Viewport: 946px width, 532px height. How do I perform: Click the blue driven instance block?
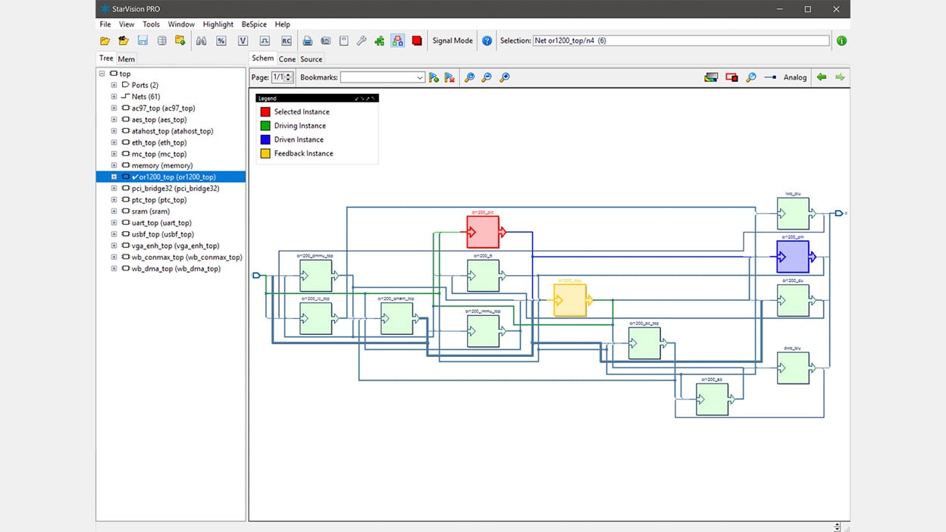tap(793, 257)
